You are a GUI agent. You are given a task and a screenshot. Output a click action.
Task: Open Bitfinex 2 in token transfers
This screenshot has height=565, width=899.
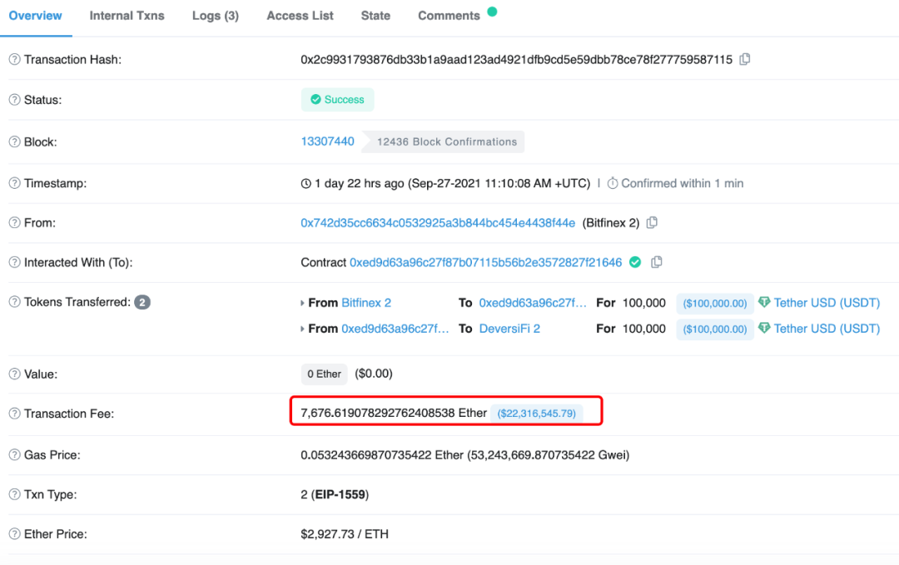[365, 303]
